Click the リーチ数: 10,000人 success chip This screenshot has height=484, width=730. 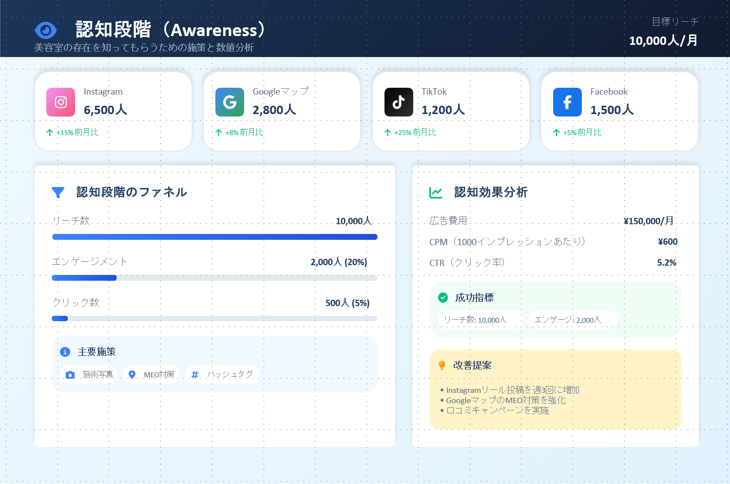480,320
